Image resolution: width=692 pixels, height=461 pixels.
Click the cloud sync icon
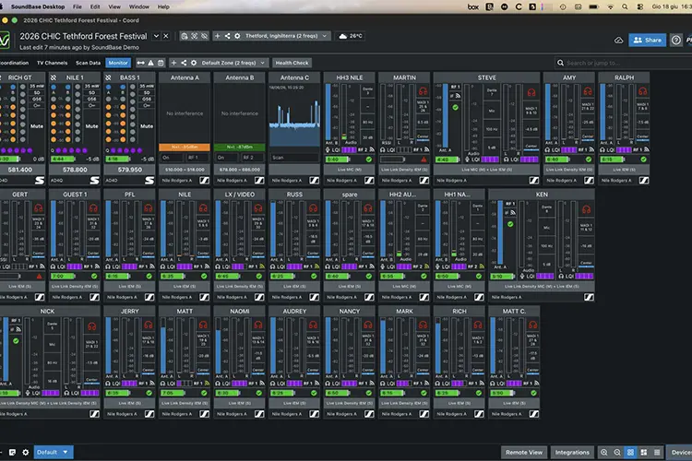[619, 41]
